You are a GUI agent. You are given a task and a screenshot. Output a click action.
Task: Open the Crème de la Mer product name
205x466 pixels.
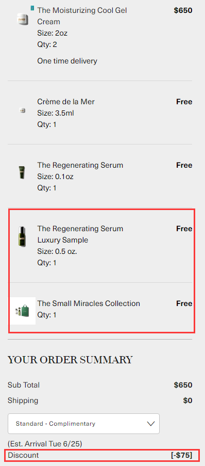66,102
